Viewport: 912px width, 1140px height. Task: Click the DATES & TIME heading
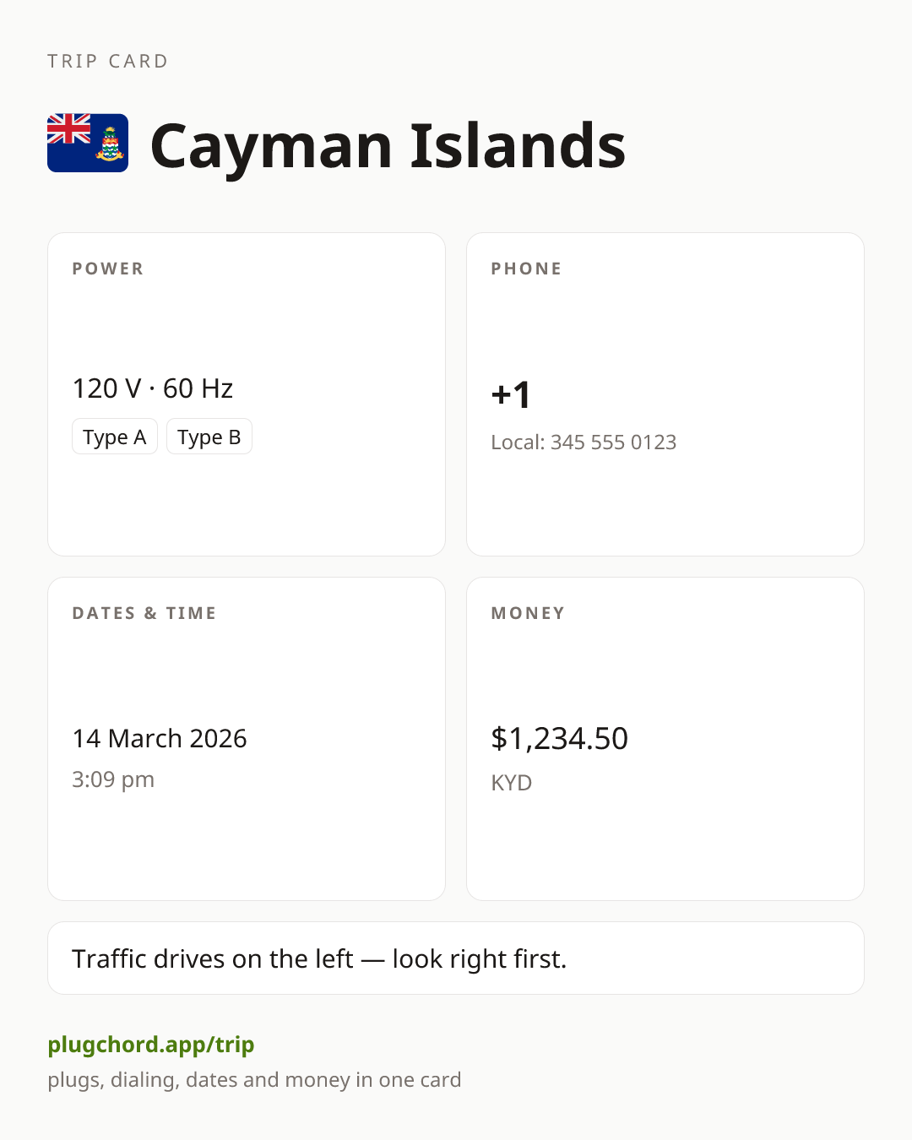(x=144, y=613)
